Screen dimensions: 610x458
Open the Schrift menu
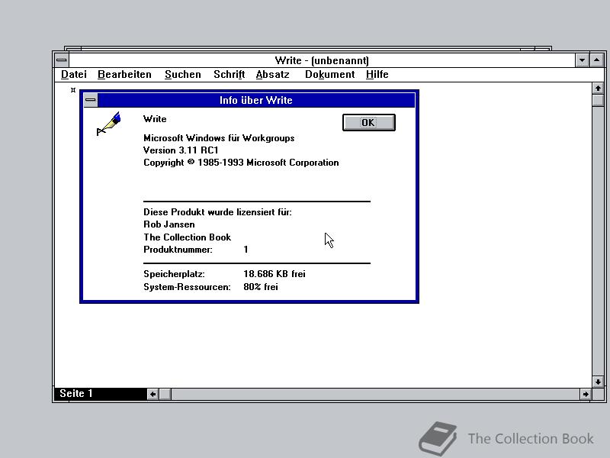(229, 74)
